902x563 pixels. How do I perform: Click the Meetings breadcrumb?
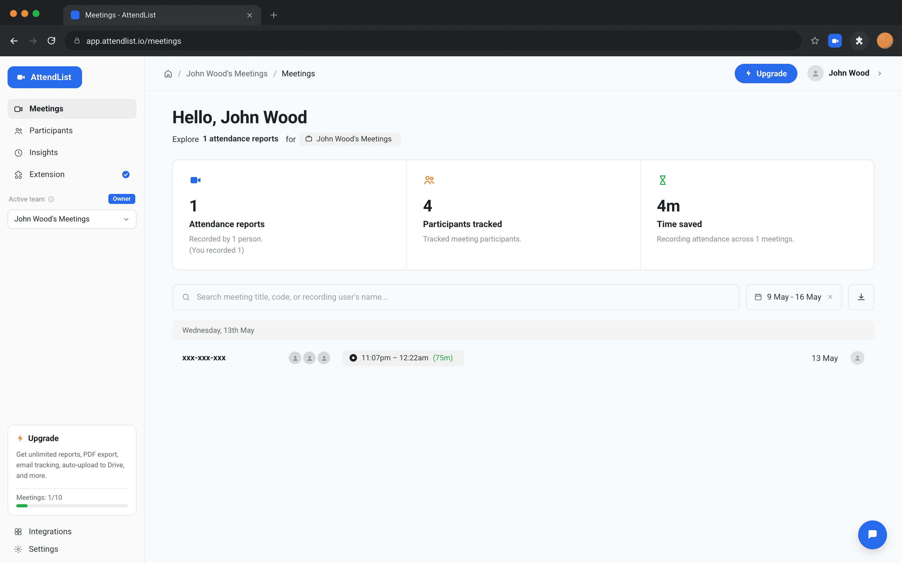[298, 74]
